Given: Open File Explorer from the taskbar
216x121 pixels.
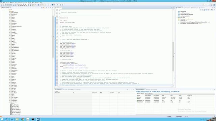Looking at the screenshot, I should tap(17, 119).
